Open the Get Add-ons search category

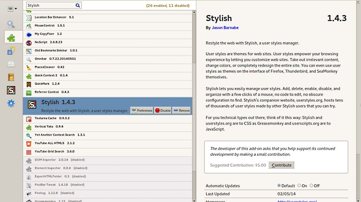pyautogui.click(x=11, y=24)
